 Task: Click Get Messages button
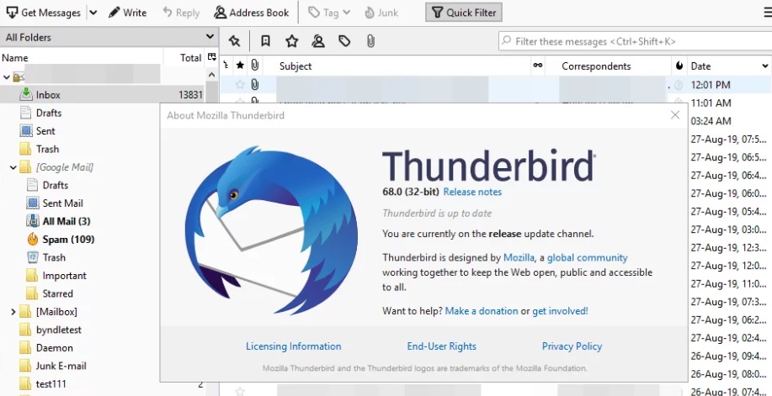(43, 13)
